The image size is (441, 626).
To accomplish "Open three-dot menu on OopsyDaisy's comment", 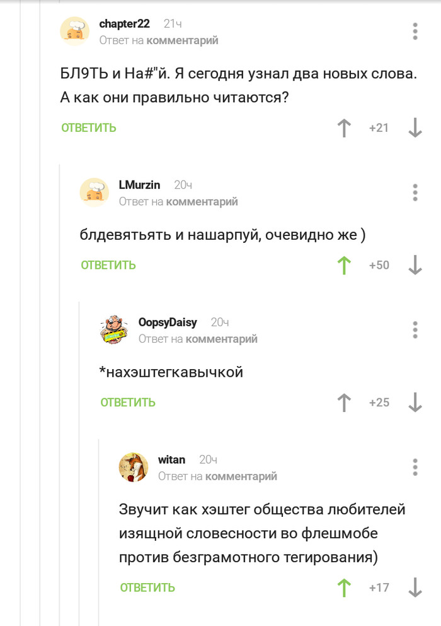I will pos(415,329).
